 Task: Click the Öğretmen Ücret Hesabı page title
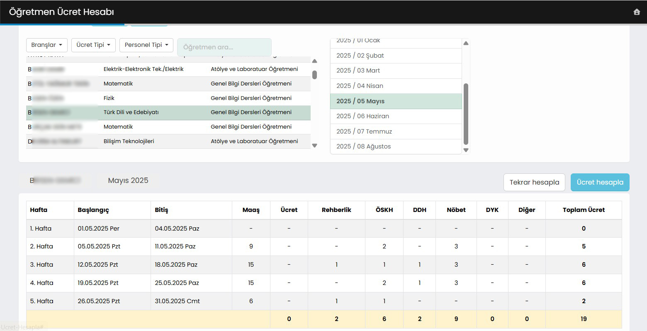point(61,12)
